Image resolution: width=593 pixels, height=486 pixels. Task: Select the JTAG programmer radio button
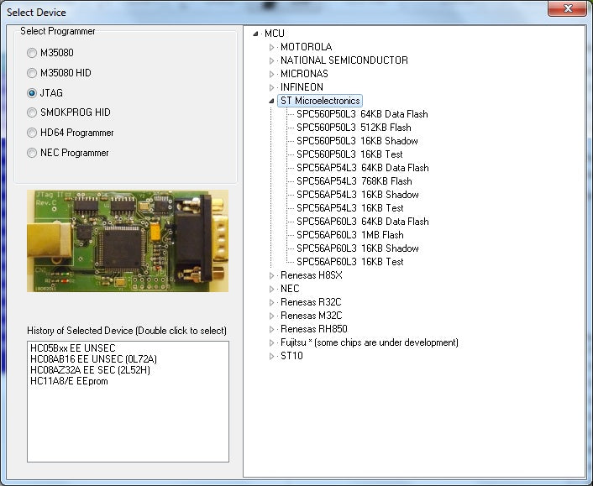pos(32,93)
